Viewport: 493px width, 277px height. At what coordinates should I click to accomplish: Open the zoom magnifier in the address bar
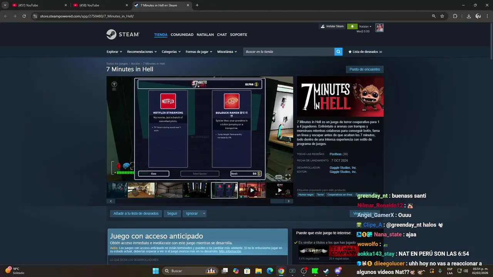coord(434,16)
